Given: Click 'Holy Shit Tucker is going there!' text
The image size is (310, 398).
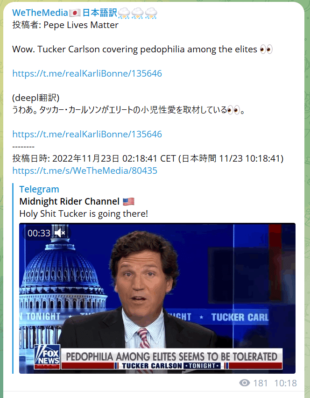Looking at the screenshot, I should point(84,214).
